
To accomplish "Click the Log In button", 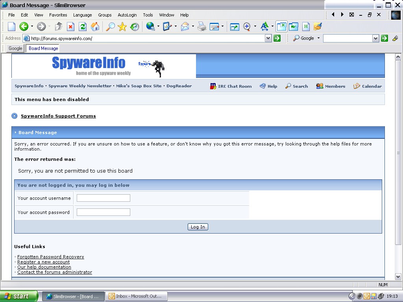I will pyautogui.click(x=198, y=227).
